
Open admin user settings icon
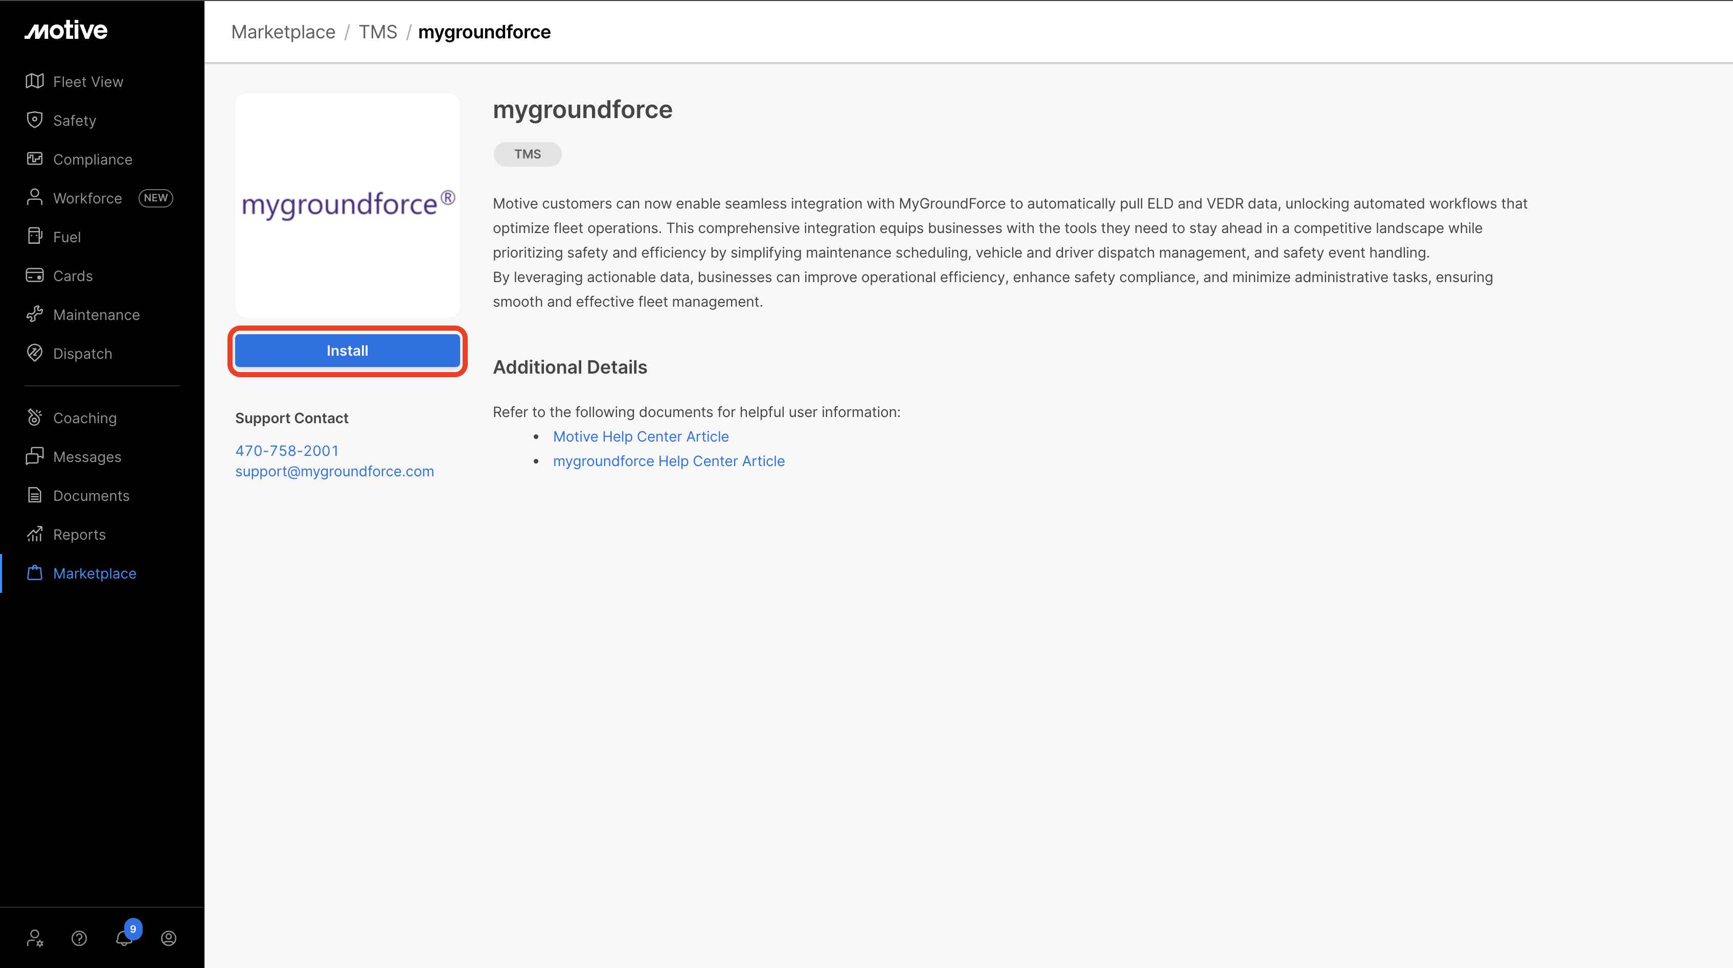pos(35,938)
